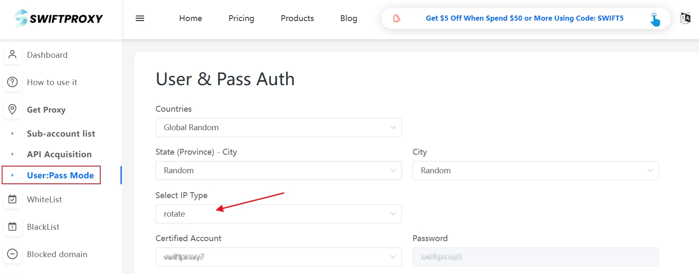Click the Get Proxy location pin icon
The width and height of the screenshot is (699, 274).
(x=13, y=110)
